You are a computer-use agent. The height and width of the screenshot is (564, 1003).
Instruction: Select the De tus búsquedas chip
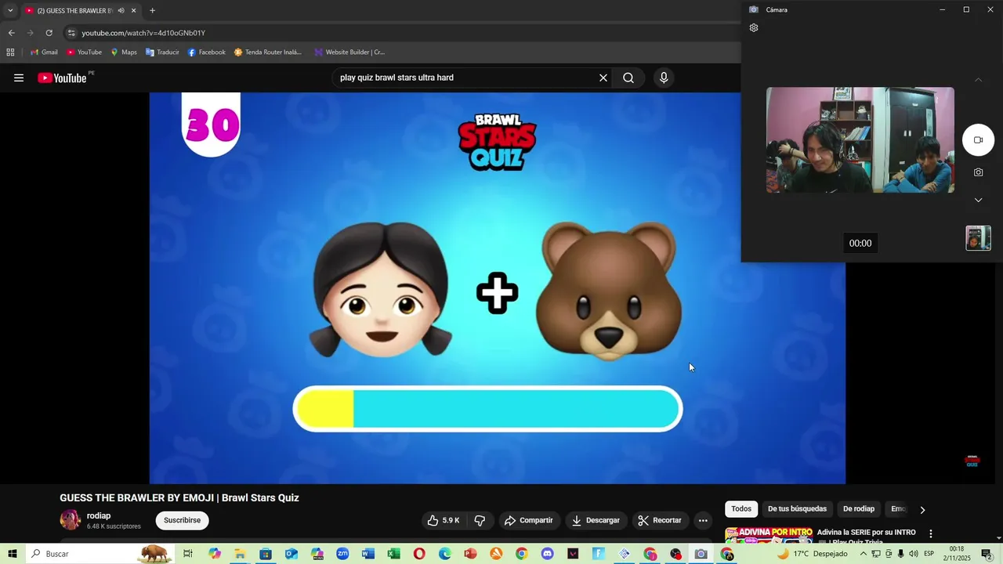(x=797, y=509)
